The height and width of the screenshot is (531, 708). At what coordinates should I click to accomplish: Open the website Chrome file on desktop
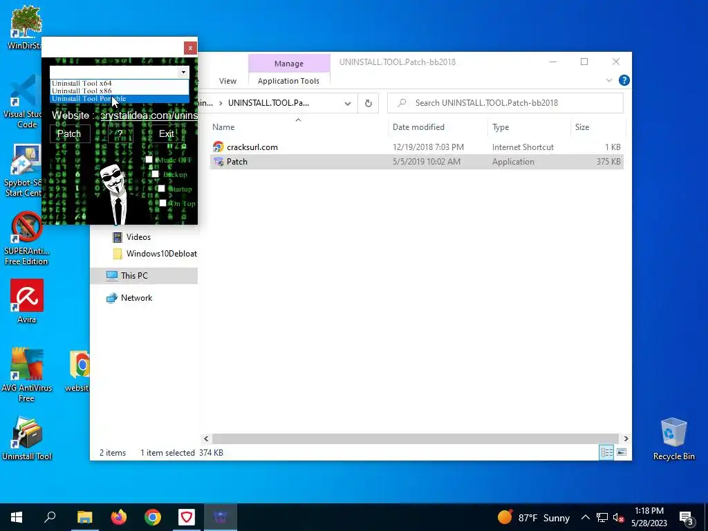point(77,371)
